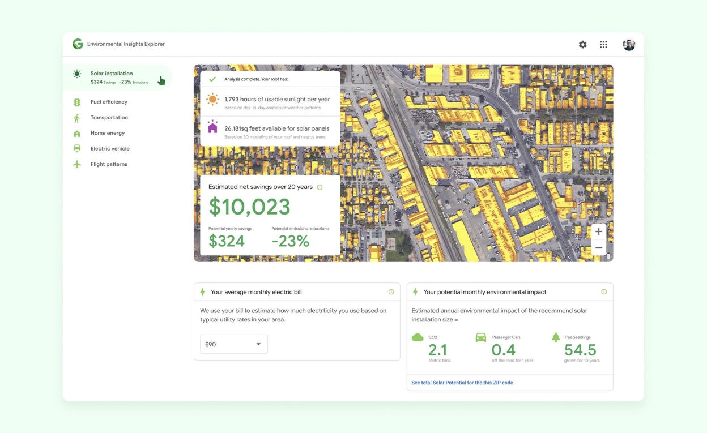Select Electric vehicle in the sidebar
This screenshot has width=707, height=433.
click(x=110, y=149)
